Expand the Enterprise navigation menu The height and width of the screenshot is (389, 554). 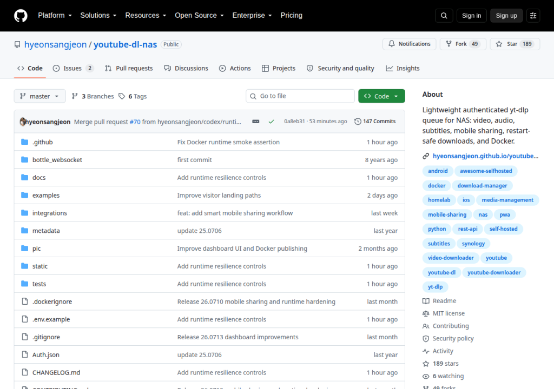pyautogui.click(x=252, y=16)
